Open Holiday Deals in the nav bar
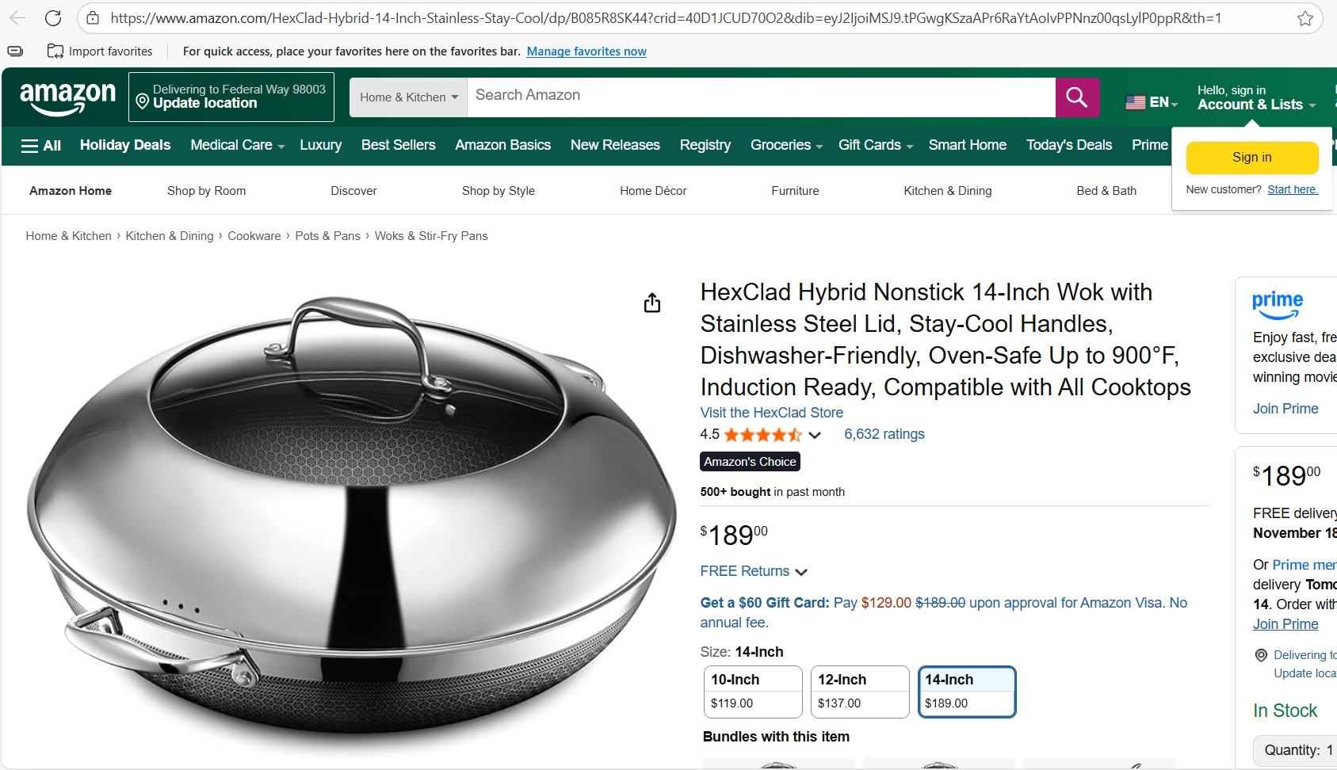Viewport: 1337px width, 770px height. (125, 145)
